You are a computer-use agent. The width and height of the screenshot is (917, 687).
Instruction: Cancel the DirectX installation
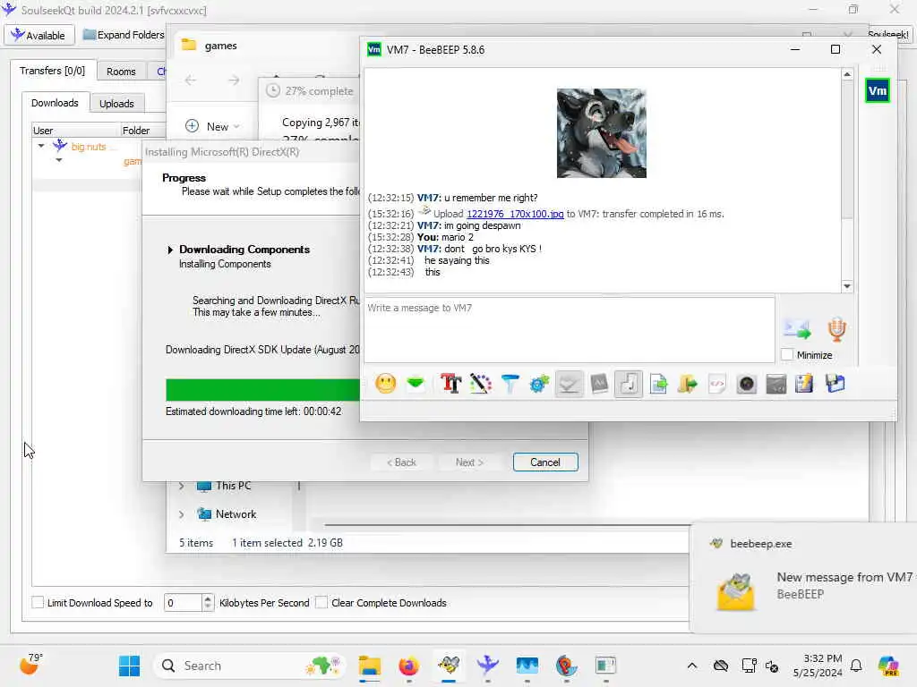coord(545,462)
